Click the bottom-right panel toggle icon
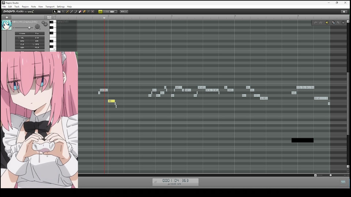 click(x=343, y=182)
